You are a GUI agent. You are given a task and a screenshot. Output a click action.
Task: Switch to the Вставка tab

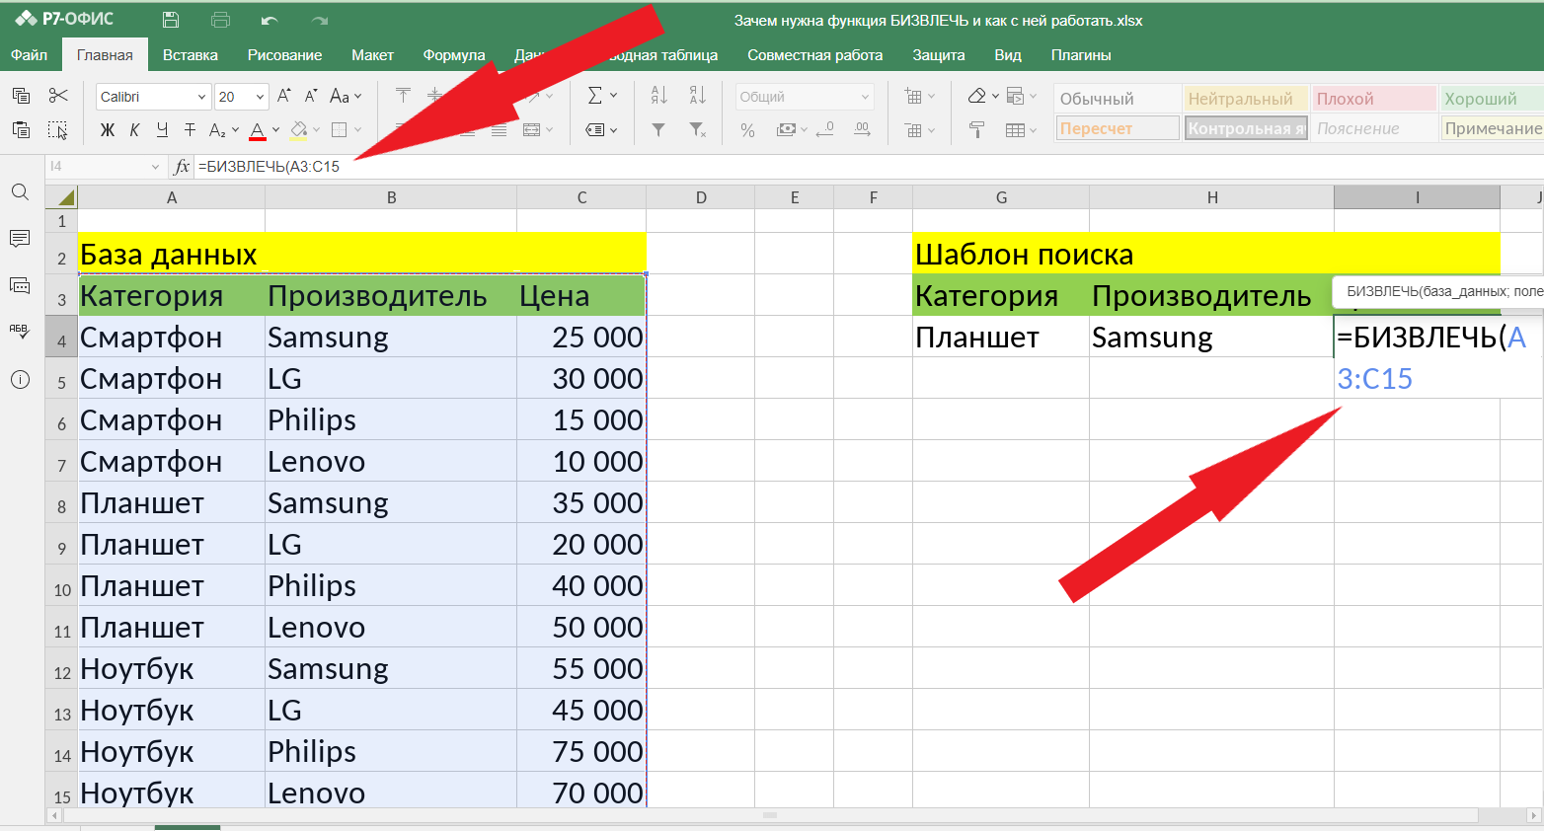click(x=191, y=55)
